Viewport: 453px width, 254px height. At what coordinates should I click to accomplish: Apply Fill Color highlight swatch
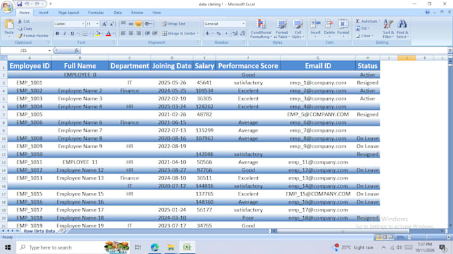(x=98, y=33)
